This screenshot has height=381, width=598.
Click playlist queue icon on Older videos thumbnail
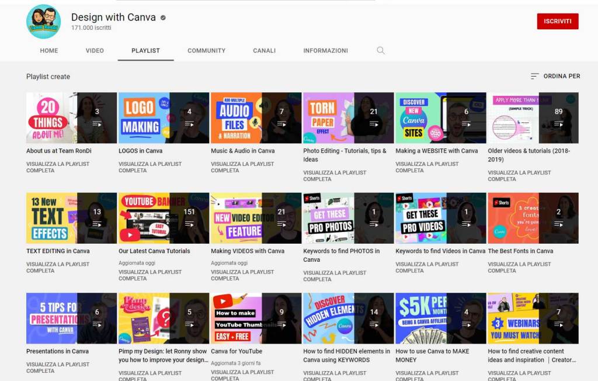click(558, 124)
